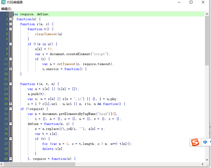211x168 pixels.
Task: Collapse the function block at line 2
Action: point(10,19)
